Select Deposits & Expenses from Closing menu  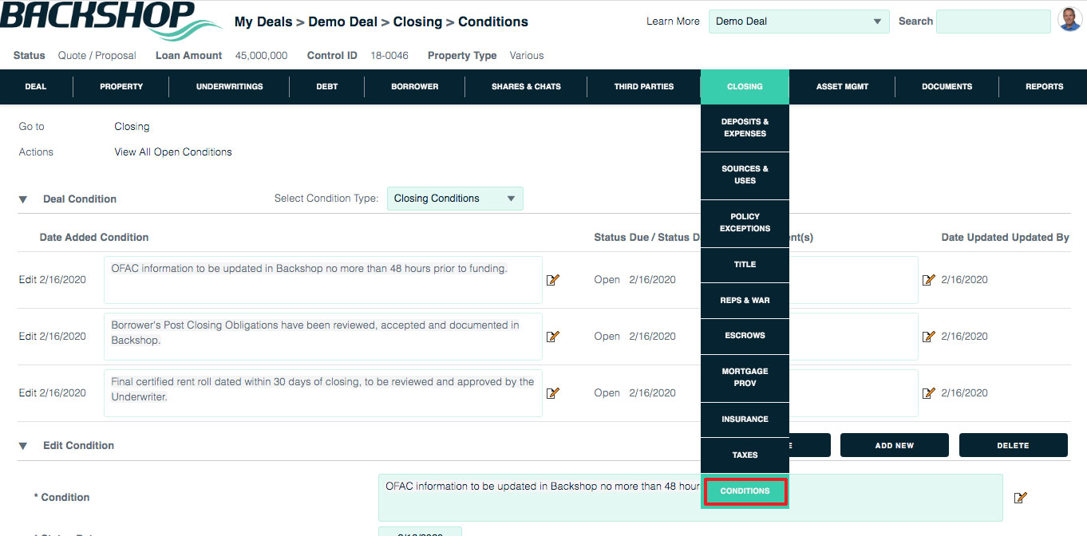tap(745, 128)
